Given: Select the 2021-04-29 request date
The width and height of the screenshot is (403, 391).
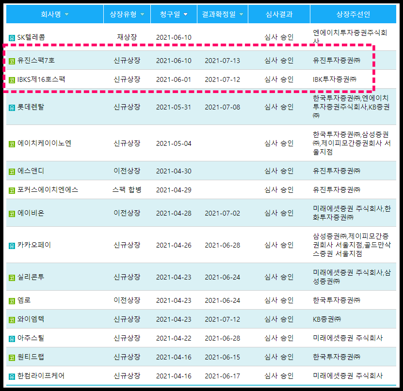Looking at the screenshot, I should (x=174, y=190).
